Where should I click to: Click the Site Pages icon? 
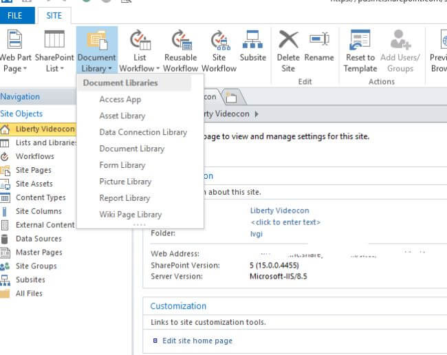(5, 170)
